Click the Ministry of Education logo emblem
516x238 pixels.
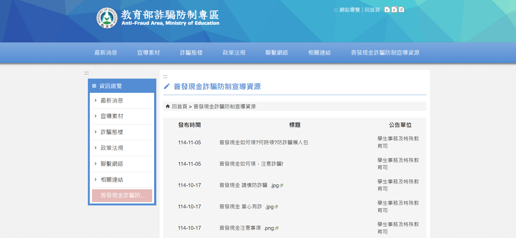(107, 18)
